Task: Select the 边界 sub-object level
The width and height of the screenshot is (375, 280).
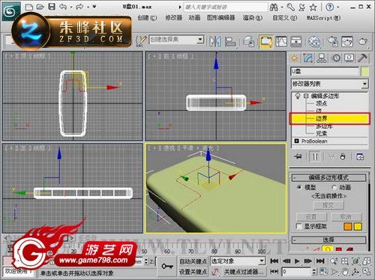Action: 329,118
